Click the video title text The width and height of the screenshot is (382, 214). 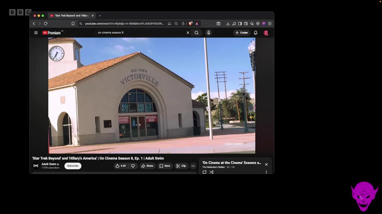point(98,158)
